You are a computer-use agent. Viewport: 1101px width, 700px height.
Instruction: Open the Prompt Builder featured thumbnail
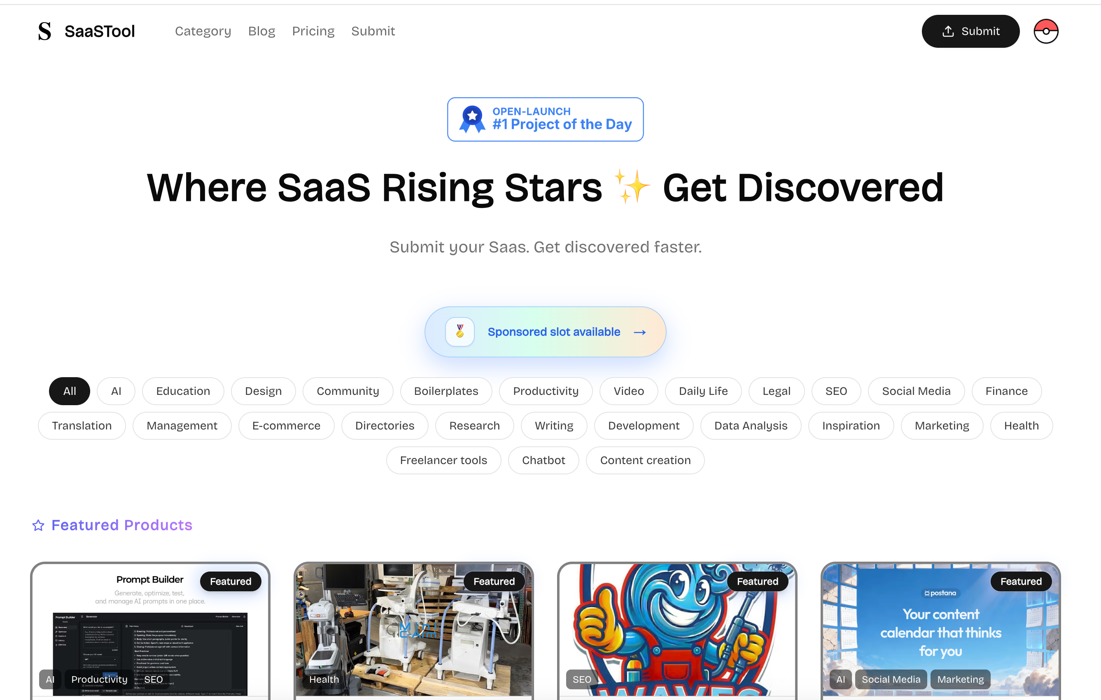pyautogui.click(x=150, y=630)
